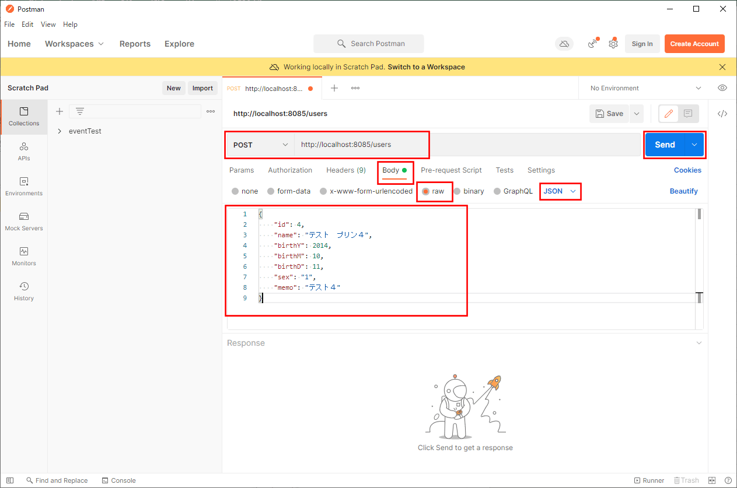Switch to the Headers (9) tab
737x488 pixels.
tap(345, 170)
